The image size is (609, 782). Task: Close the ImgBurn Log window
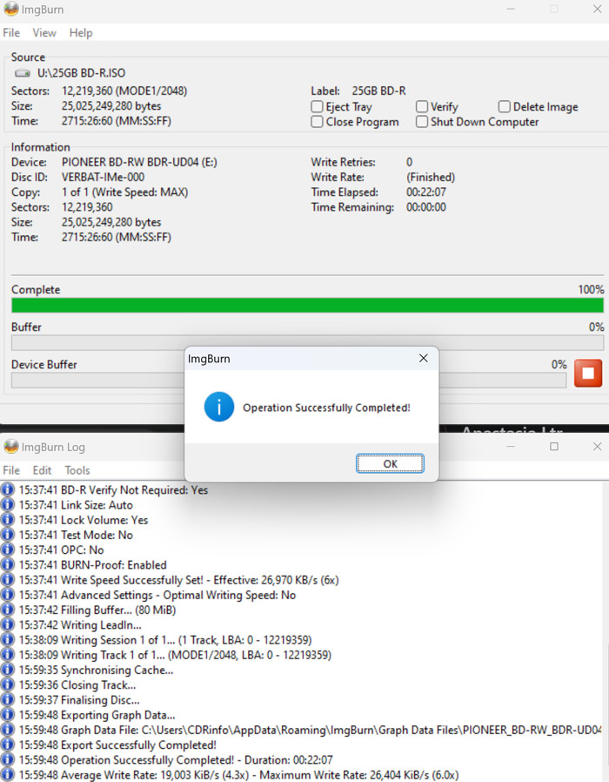click(x=597, y=447)
